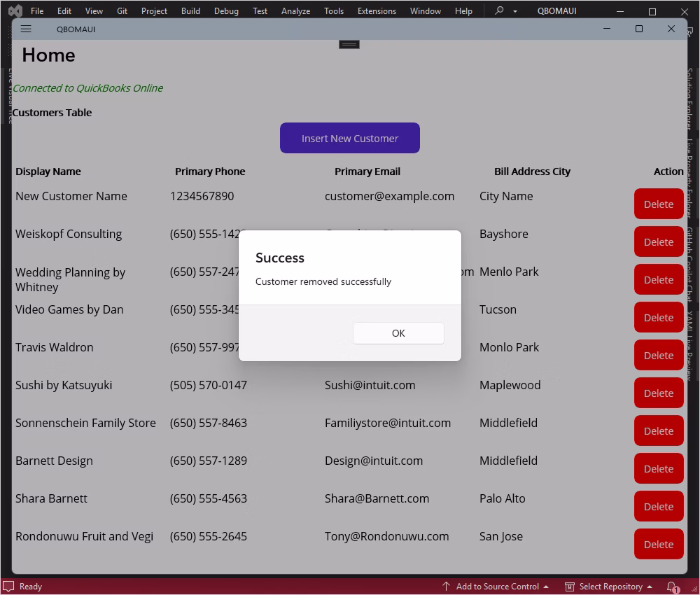Image resolution: width=700 pixels, height=595 pixels.
Task: Click the Ready status text
Action: (x=30, y=587)
